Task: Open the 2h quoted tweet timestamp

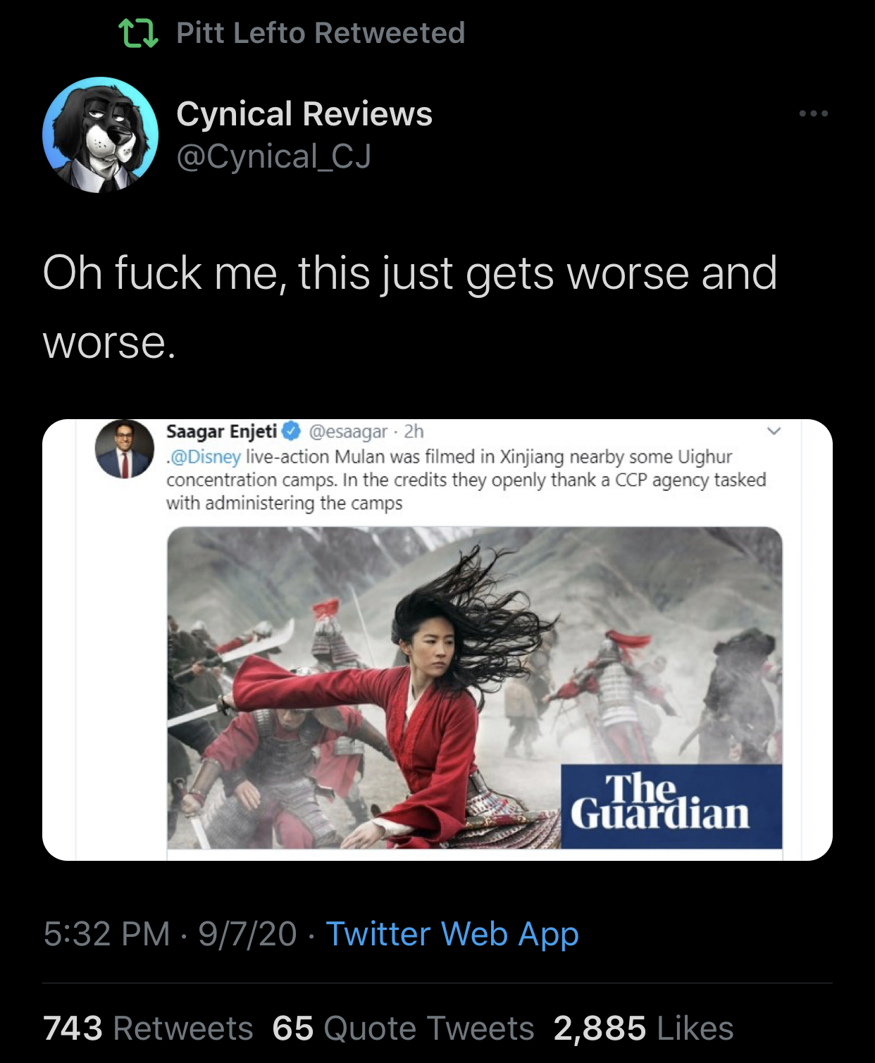Action: pyautogui.click(x=414, y=431)
